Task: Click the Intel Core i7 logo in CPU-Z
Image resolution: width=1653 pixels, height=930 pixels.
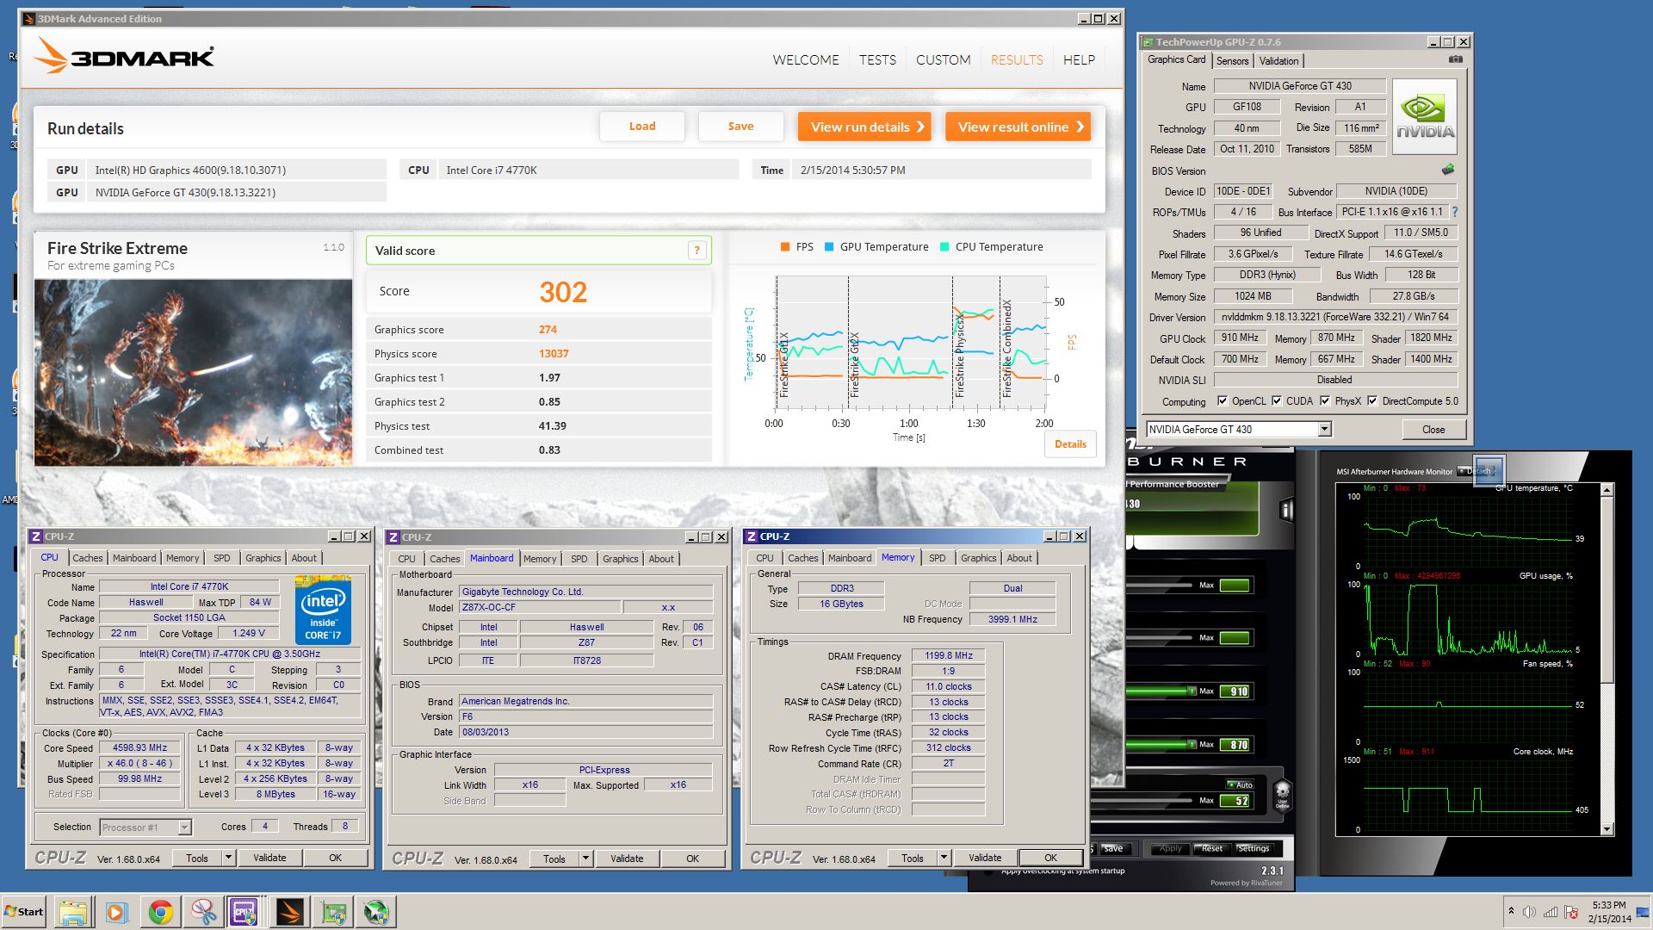Action: click(323, 610)
